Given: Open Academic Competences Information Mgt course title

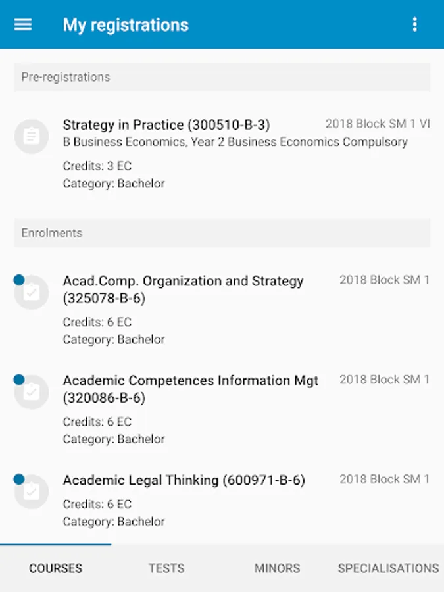Looking at the screenshot, I should pyautogui.click(x=191, y=389).
